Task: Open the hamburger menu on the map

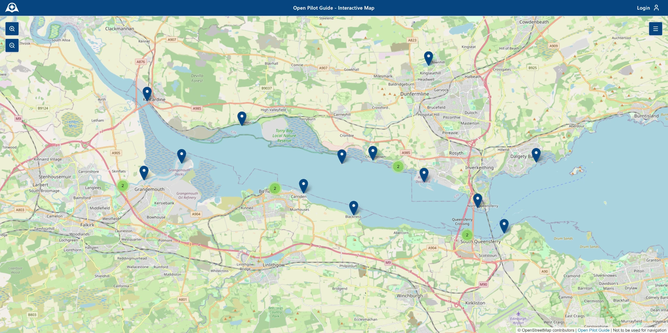Action: (655, 29)
